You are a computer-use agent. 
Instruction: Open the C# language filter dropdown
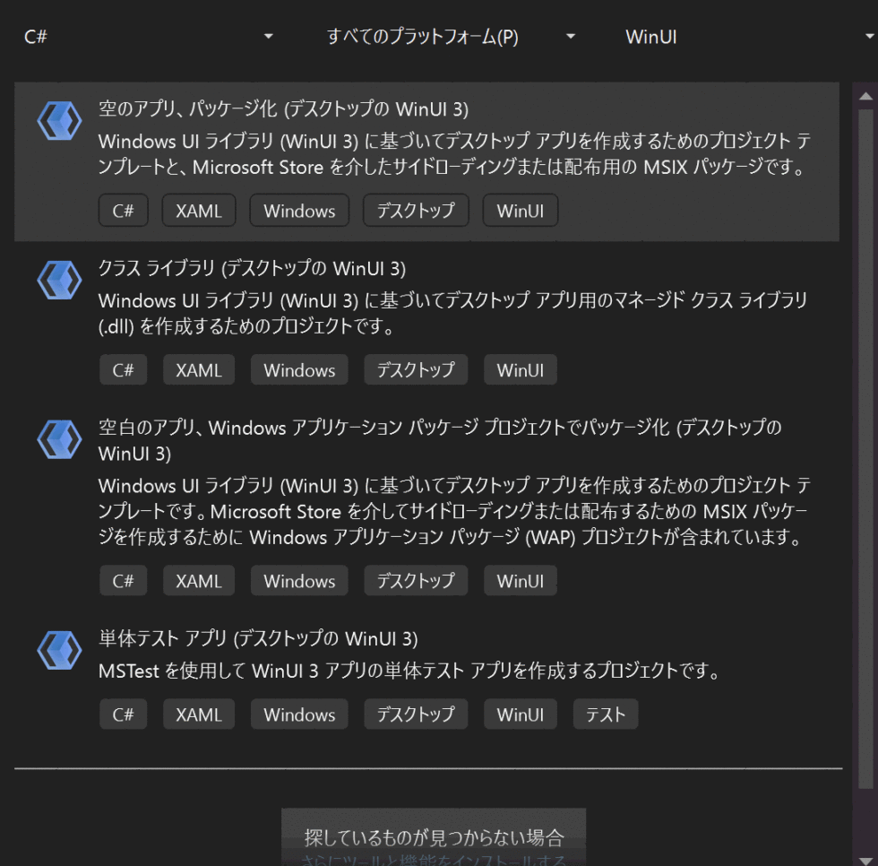(x=143, y=37)
